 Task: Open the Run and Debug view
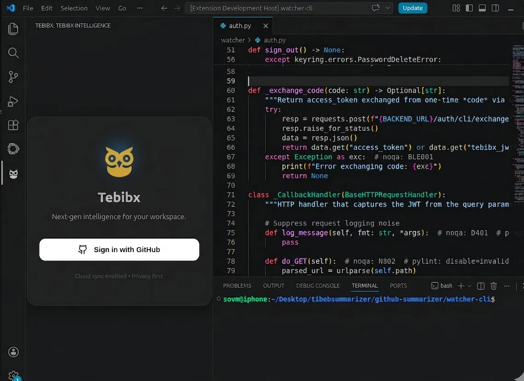[13, 101]
